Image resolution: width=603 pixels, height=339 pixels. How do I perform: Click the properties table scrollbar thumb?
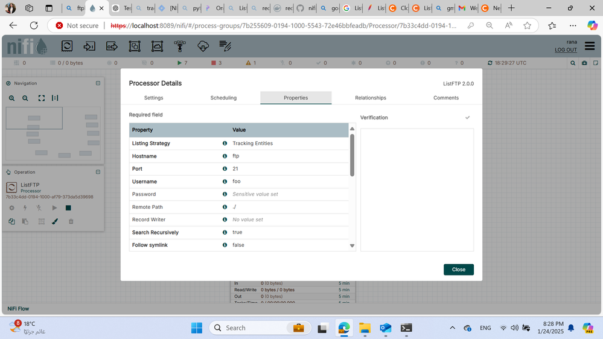point(352,154)
